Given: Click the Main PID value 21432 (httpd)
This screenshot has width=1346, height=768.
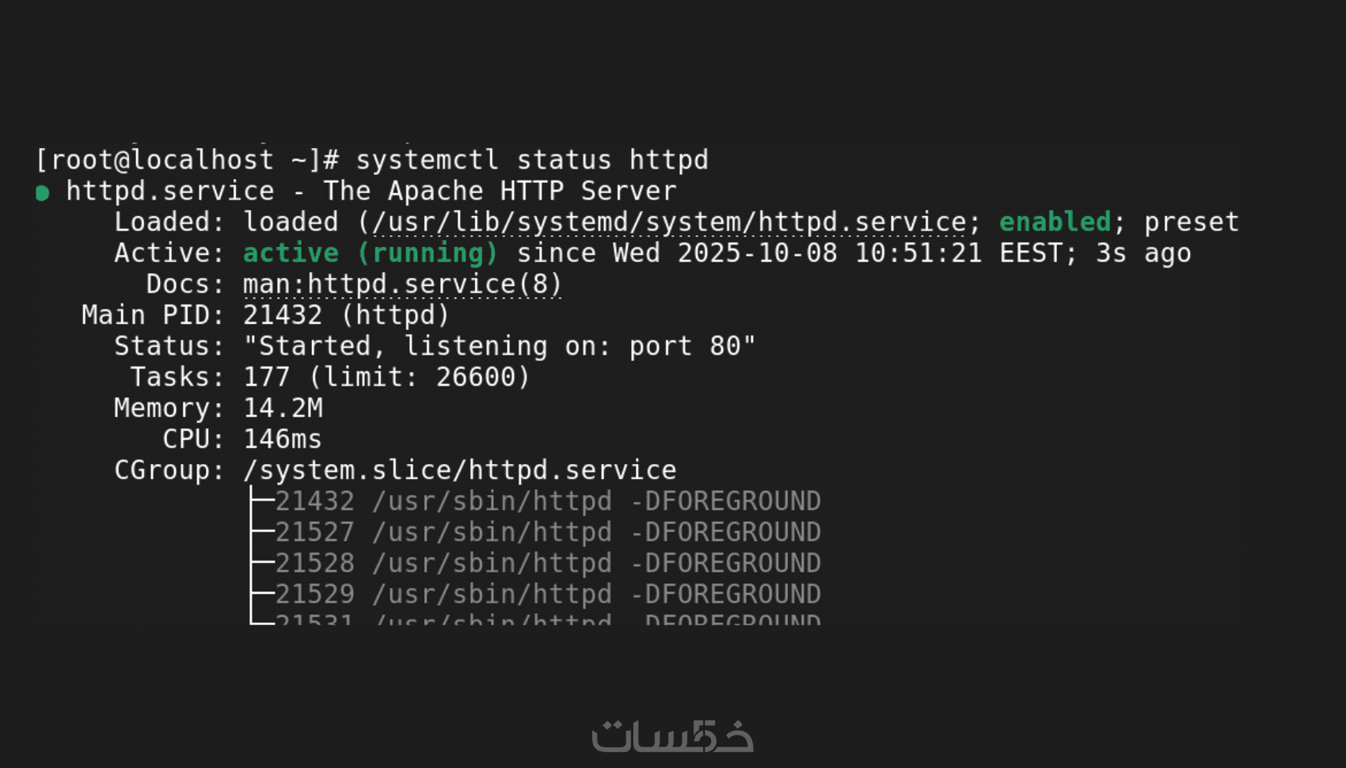Looking at the screenshot, I should [x=346, y=315].
